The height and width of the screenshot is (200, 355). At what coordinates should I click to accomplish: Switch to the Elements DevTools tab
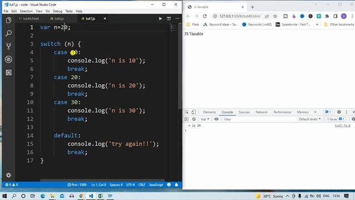(210, 112)
